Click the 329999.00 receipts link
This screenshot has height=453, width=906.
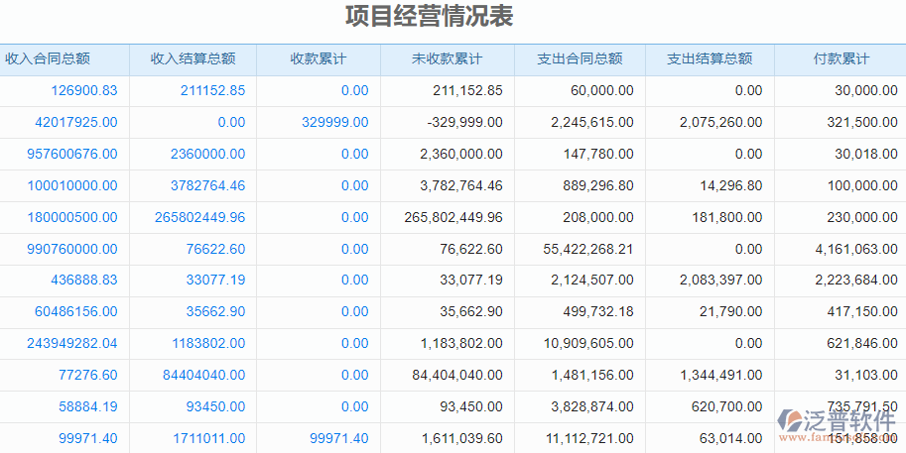pyautogui.click(x=334, y=123)
